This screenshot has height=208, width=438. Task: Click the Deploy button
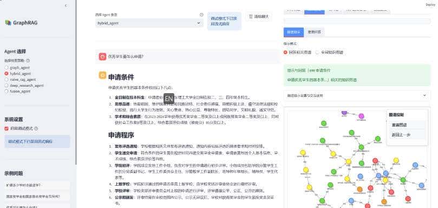pos(430,4)
